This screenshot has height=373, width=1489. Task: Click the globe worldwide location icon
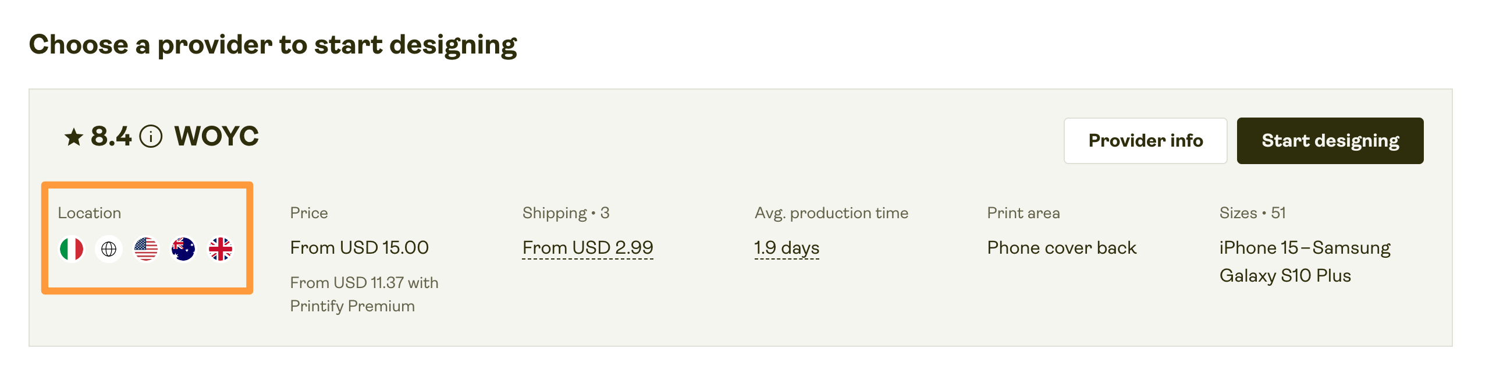(x=109, y=249)
